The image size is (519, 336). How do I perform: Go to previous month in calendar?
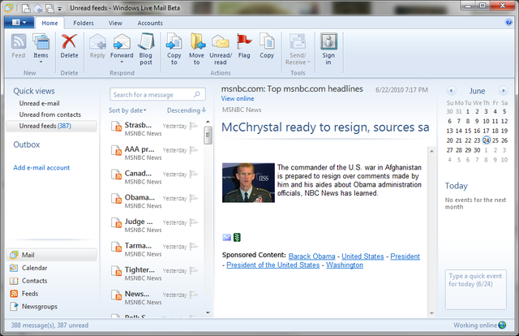pyautogui.click(x=451, y=90)
